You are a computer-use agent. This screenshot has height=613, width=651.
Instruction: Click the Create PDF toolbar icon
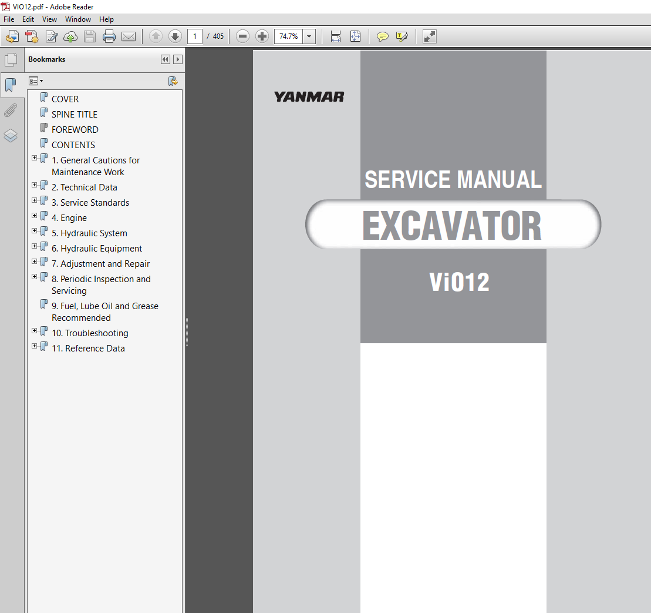coord(32,36)
